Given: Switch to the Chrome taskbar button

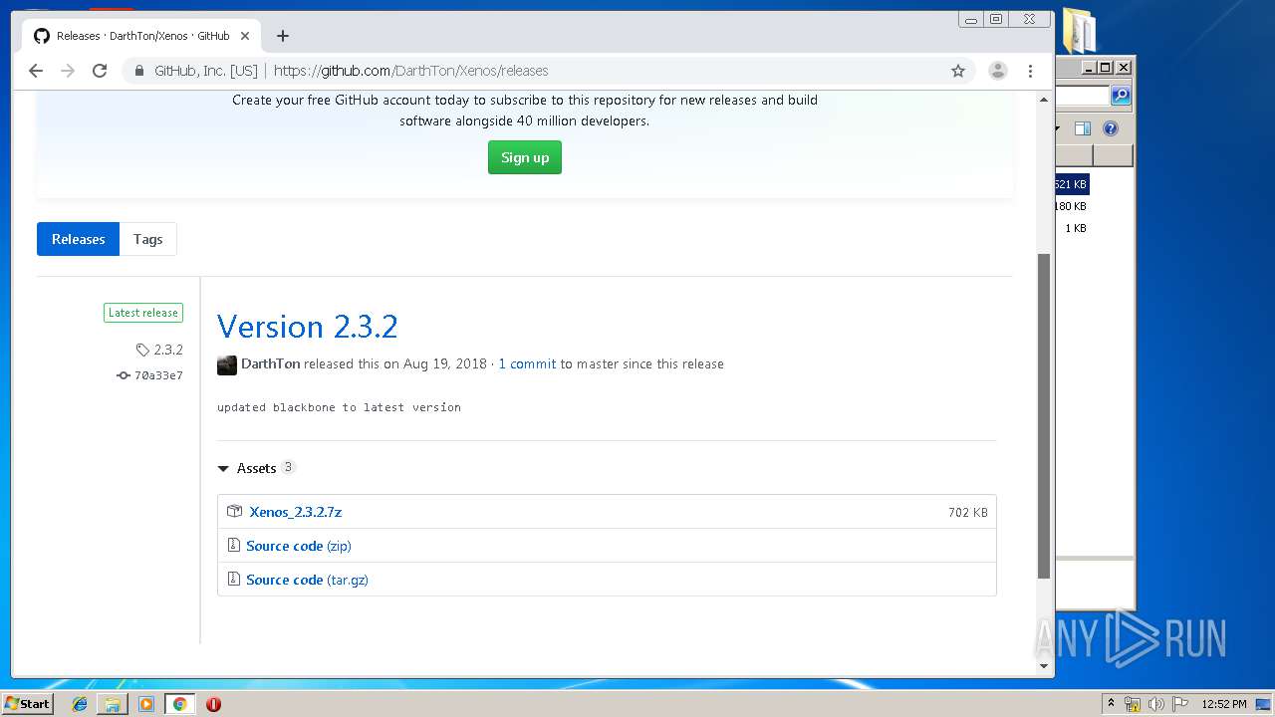Looking at the screenshot, I should (x=180, y=704).
